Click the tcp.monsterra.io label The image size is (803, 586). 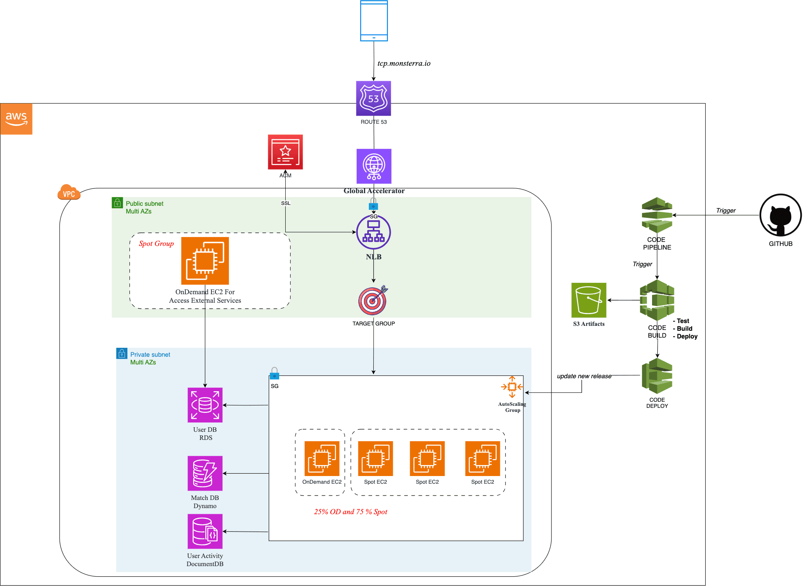point(404,63)
